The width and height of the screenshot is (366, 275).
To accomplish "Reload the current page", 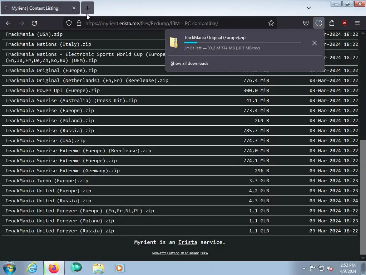I will coord(34,23).
